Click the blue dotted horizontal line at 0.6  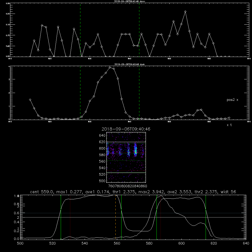pyautogui.click(x=133, y=213)
